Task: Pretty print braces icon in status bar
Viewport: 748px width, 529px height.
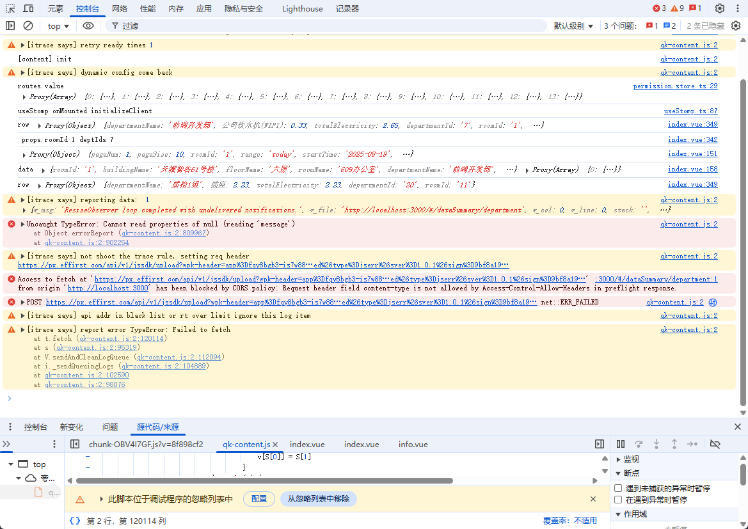Action: coord(75,521)
